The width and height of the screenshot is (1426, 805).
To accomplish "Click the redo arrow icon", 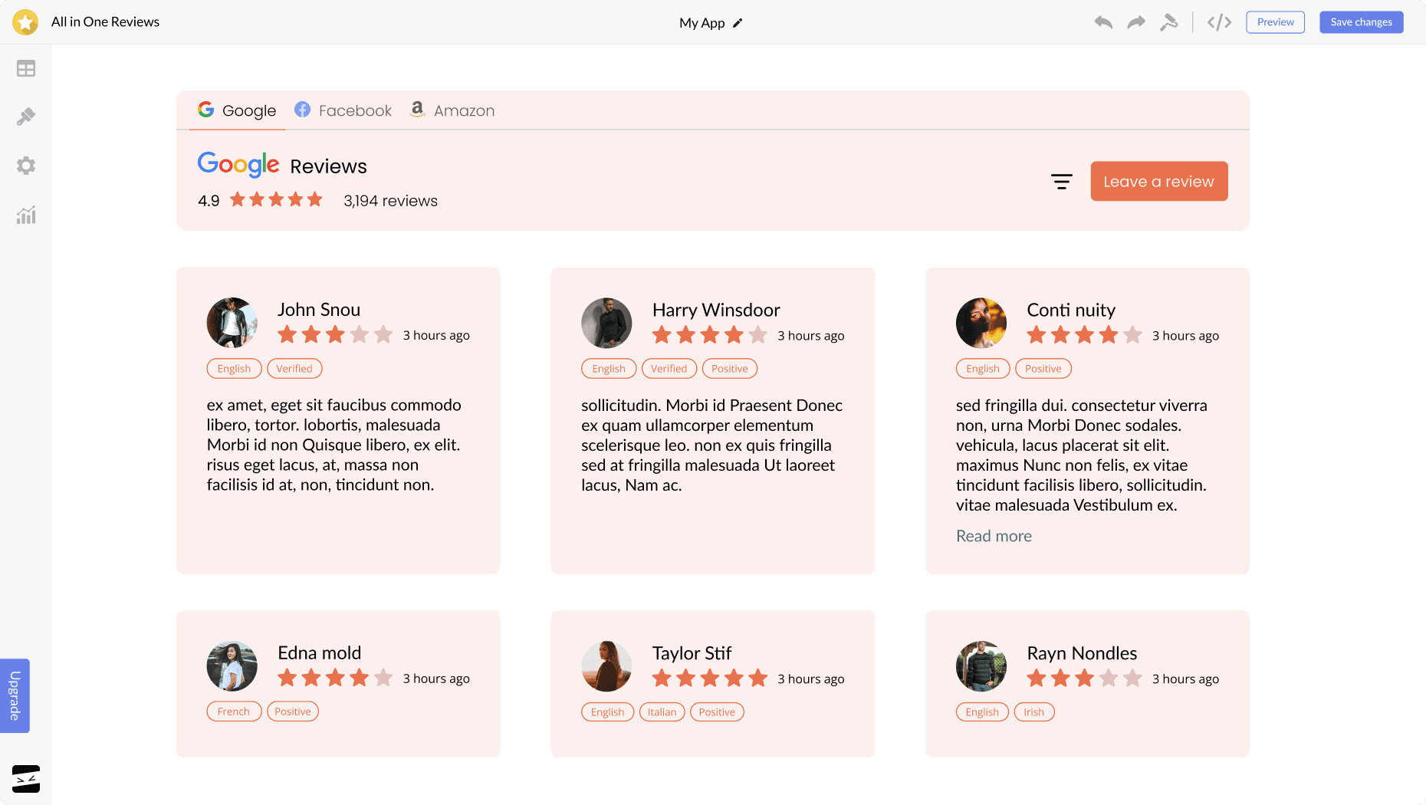I will 1136,22.
